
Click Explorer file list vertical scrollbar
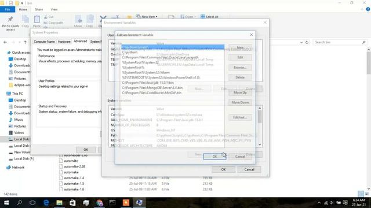pos(369,63)
